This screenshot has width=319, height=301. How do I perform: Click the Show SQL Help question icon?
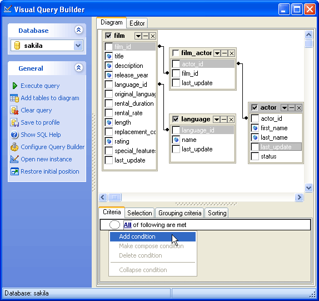[14, 135]
